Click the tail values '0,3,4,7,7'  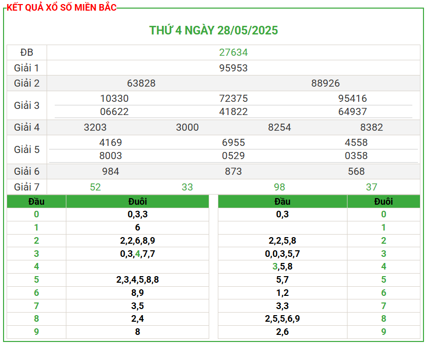pos(137,253)
